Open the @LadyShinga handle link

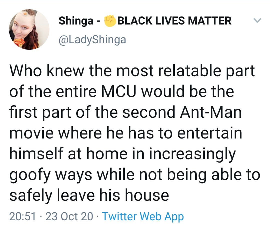pyautogui.click(x=92, y=39)
